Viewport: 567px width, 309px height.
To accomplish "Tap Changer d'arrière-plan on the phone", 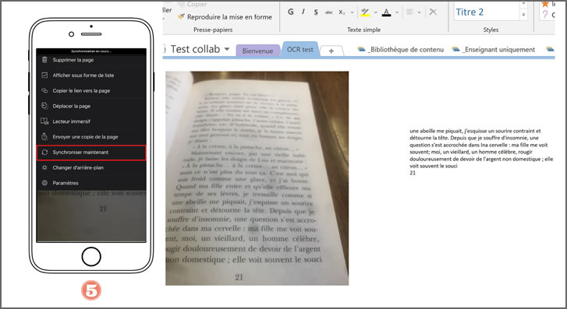I will [91, 167].
